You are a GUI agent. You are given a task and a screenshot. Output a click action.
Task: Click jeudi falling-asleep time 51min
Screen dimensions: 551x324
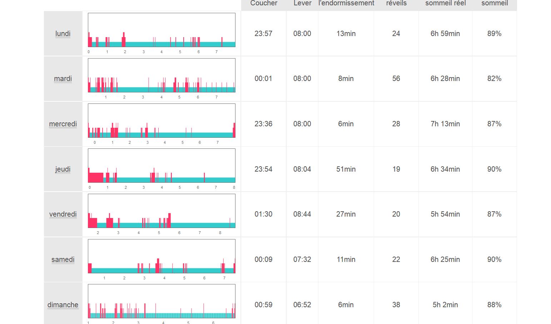tap(346, 169)
